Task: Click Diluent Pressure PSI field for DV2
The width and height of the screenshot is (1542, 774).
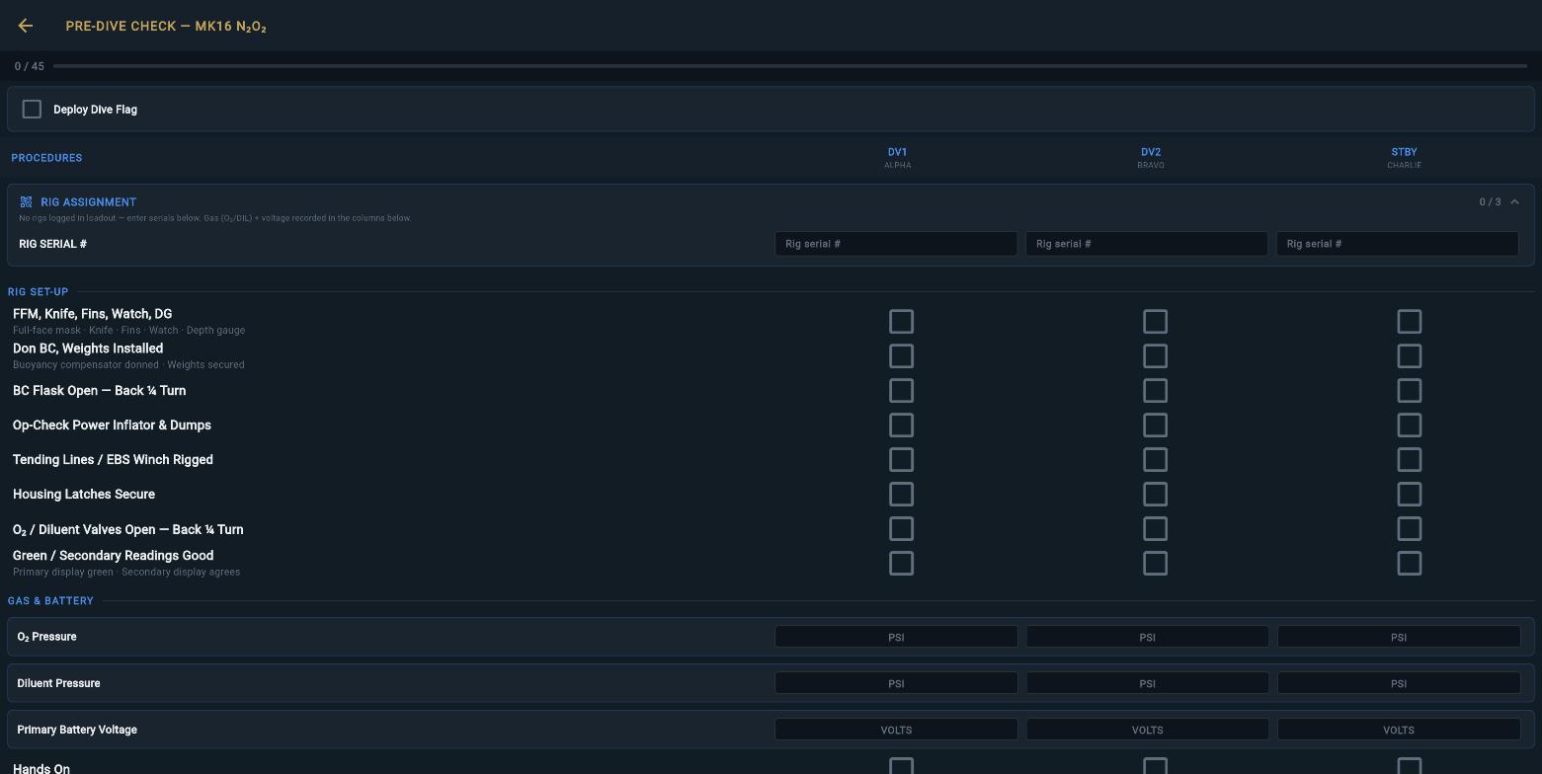Action: [1147, 683]
